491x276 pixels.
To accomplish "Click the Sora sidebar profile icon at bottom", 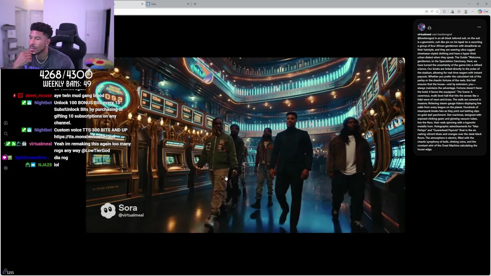I will click(x=6, y=168).
